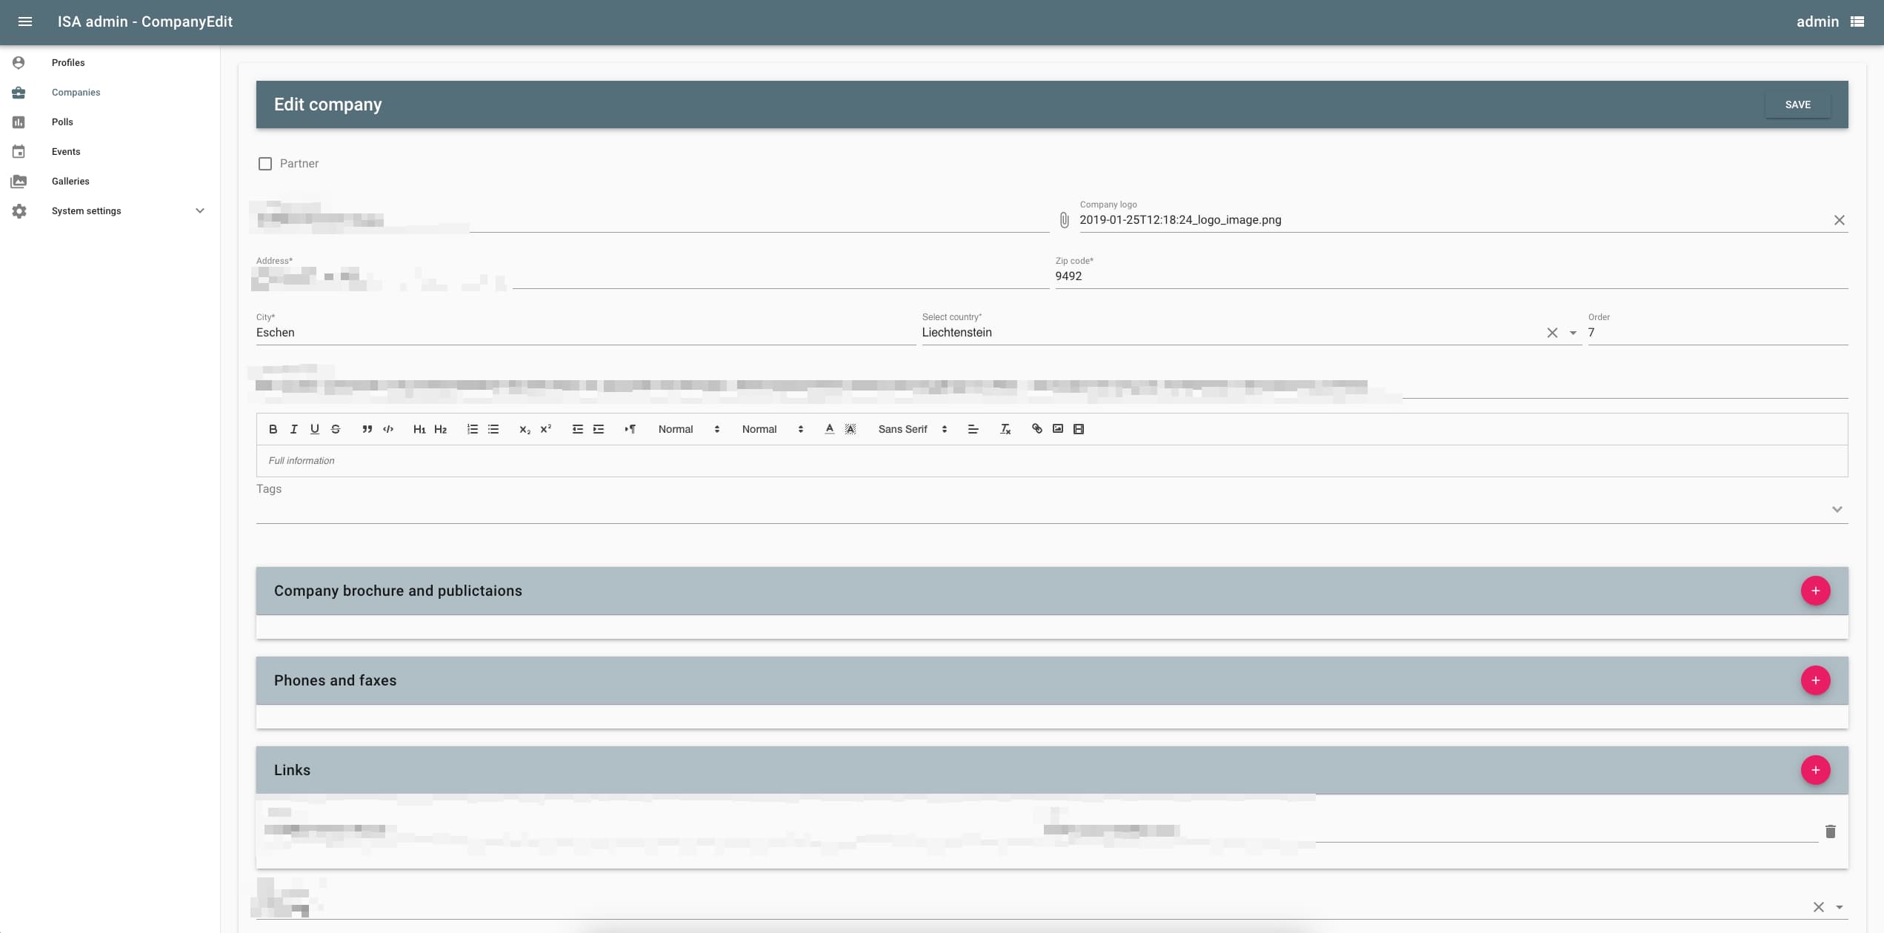This screenshot has width=1884, height=933.
Task: Enable the Partner checkbox
Action: tap(265, 164)
